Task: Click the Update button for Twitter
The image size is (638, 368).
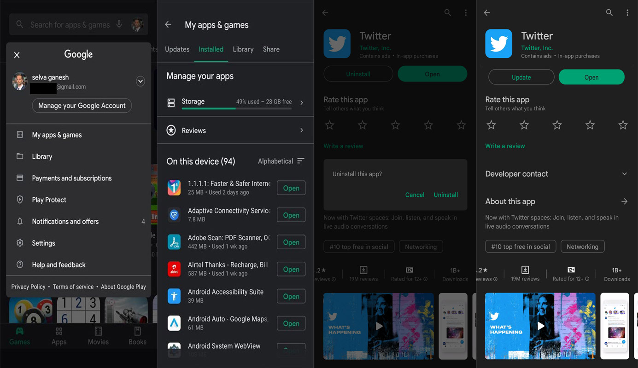Action: pyautogui.click(x=521, y=77)
